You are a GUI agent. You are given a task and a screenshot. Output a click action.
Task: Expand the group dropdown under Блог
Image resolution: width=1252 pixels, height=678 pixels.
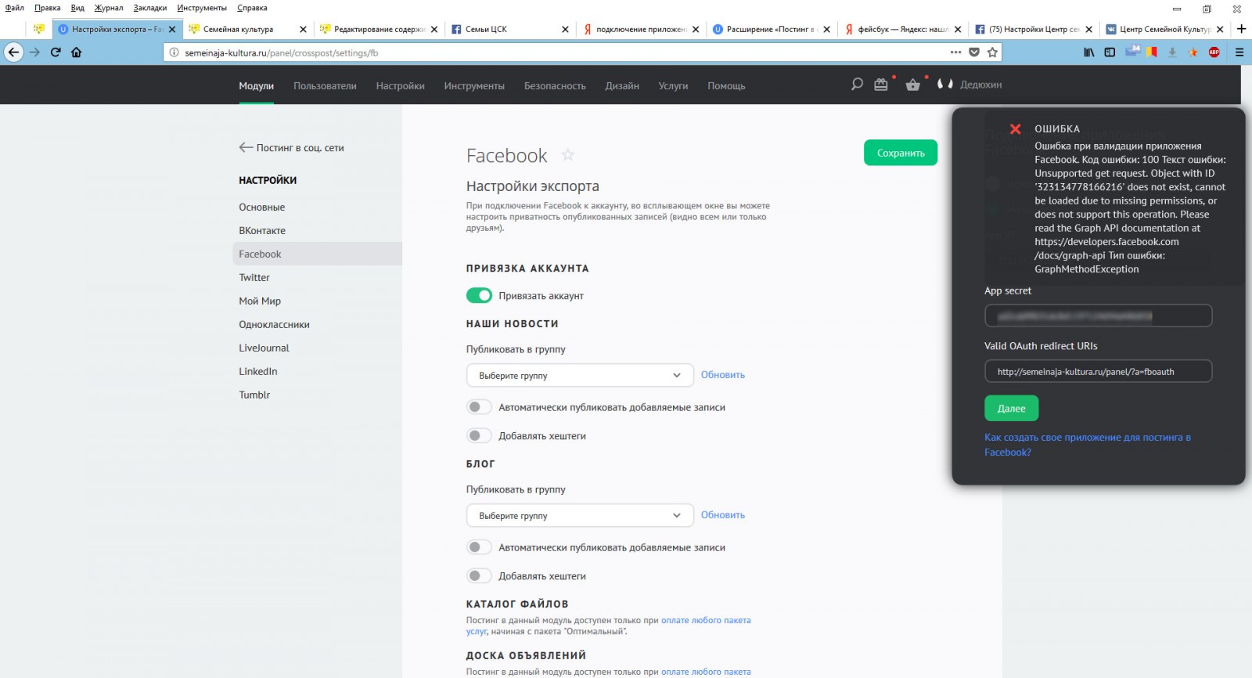pos(579,516)
